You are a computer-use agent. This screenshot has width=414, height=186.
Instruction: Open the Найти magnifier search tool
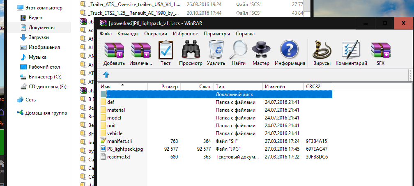pos(239,50)
